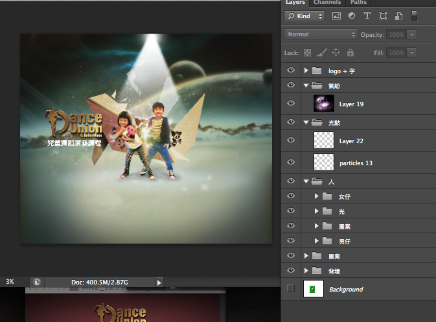The width and height of the screenshot is (436, 322).
Task: Expand the 背境 group
Action: (x=306, y=270)
